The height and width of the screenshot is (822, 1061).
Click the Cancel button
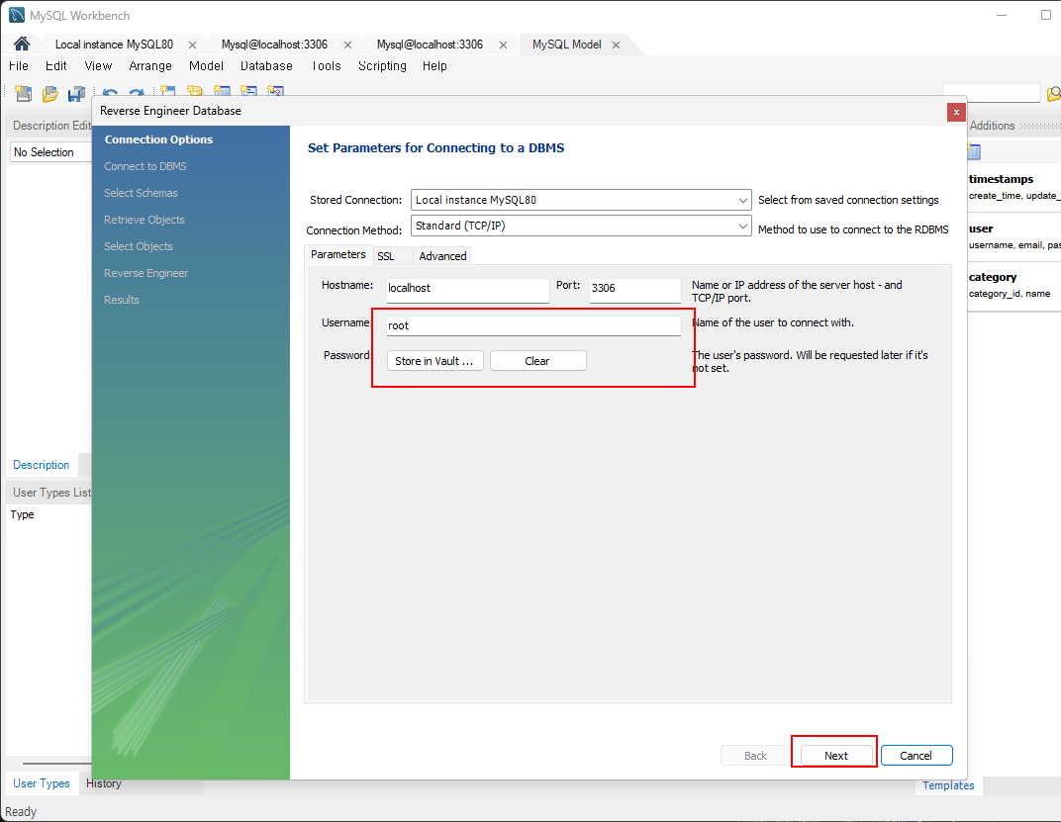point(916,756)
